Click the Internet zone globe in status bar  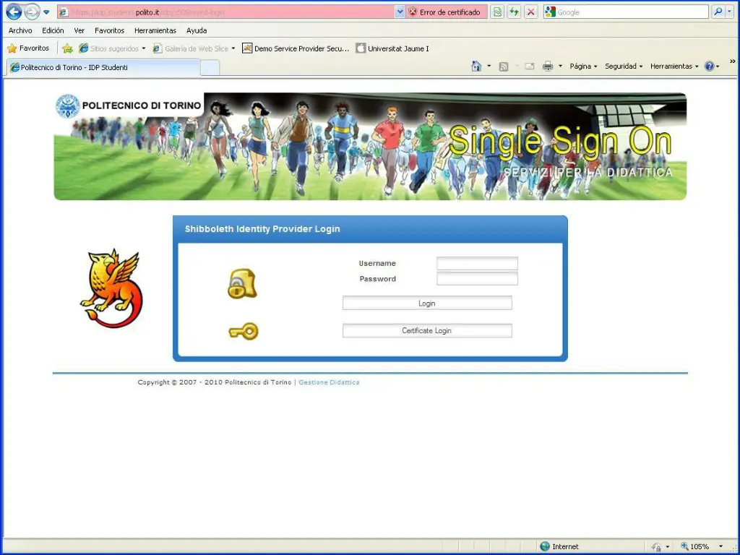click(x=545, y=546)
